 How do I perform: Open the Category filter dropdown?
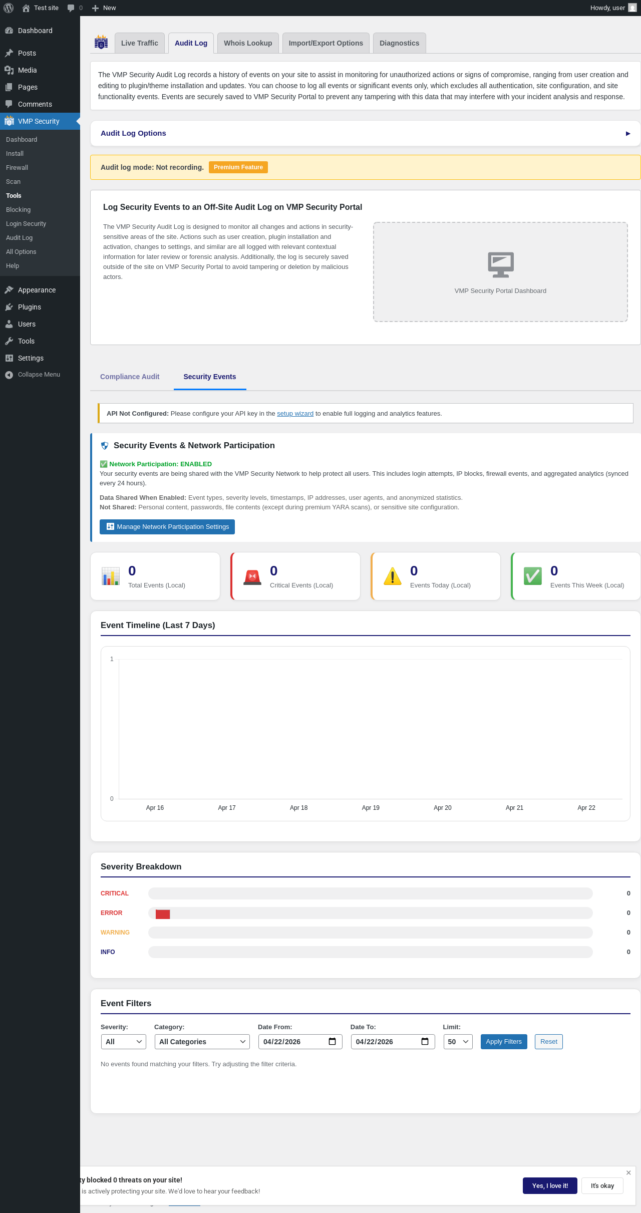point(202,1042)
